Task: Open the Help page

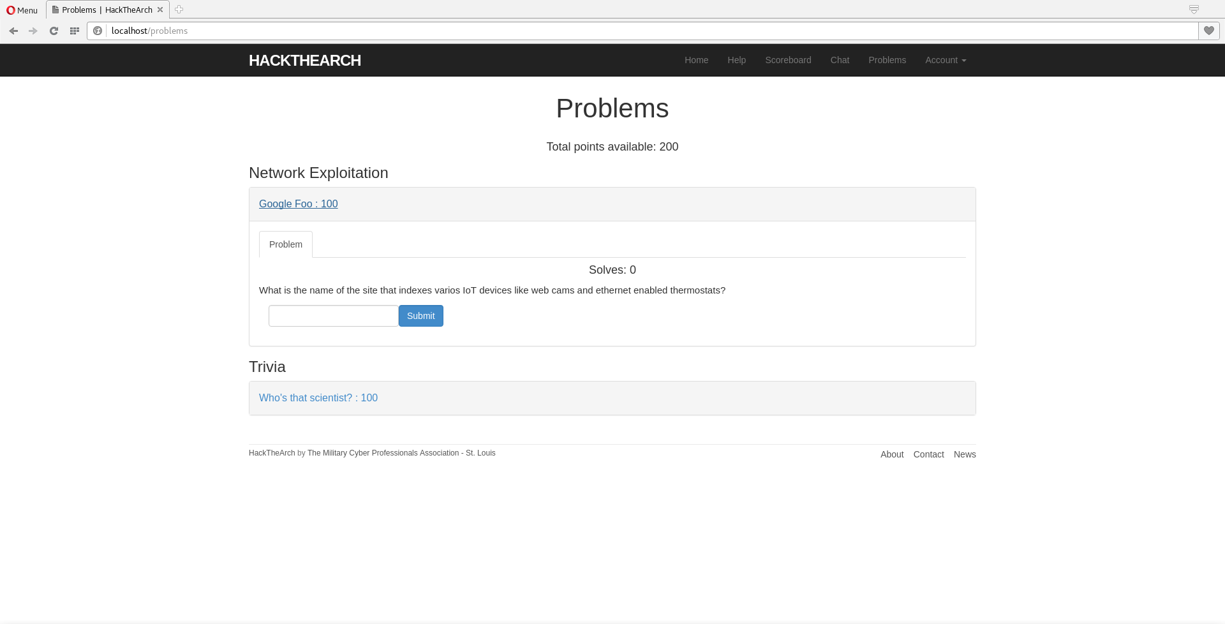Action: click(x=737, y=60)
